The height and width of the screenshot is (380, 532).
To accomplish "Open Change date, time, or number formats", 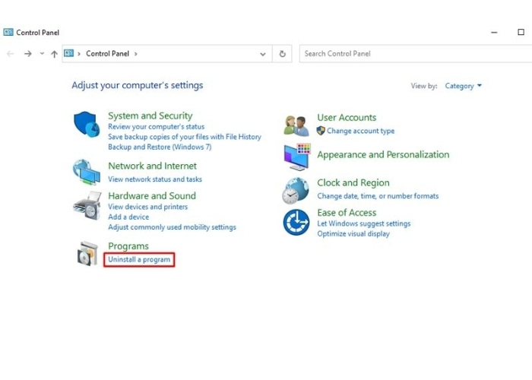I will pos(378,196).
